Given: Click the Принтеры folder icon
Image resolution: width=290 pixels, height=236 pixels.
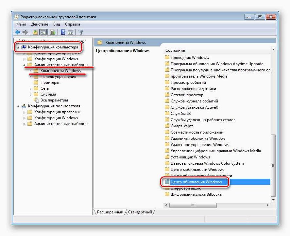Looking at the screenshot, I should coord(36,82).
